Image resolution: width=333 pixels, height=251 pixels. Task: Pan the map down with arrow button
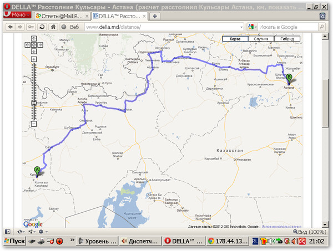[34, 50]
